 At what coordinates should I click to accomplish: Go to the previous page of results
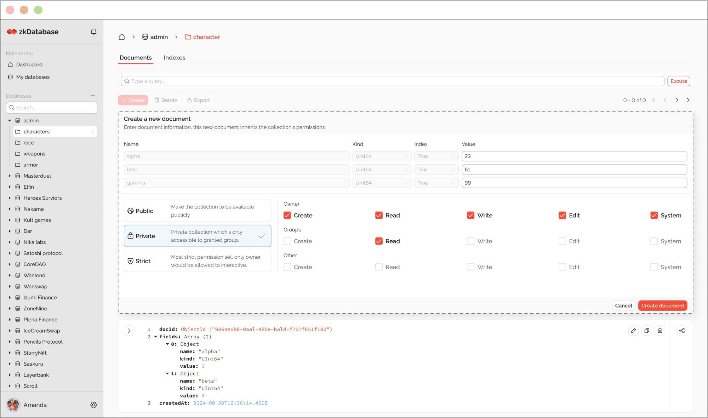coord(665,101)
